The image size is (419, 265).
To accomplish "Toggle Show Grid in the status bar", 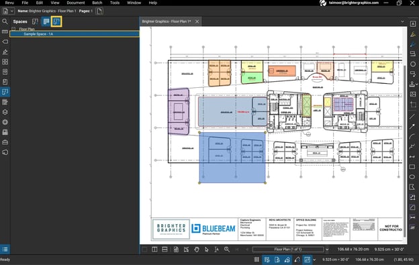I will click(x=257, y=260).
